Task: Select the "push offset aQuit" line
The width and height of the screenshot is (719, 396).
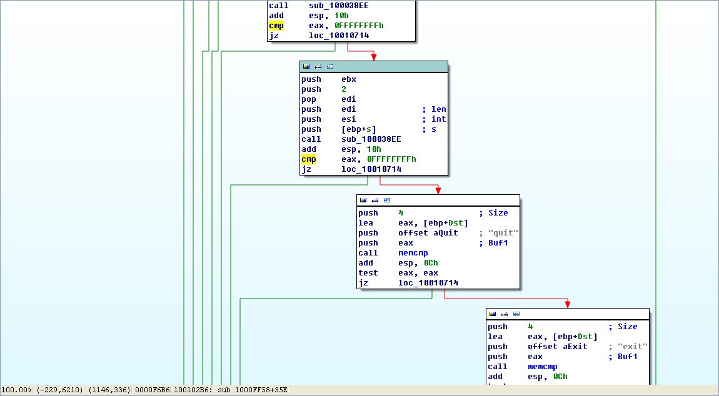Action: pos(438,233)
